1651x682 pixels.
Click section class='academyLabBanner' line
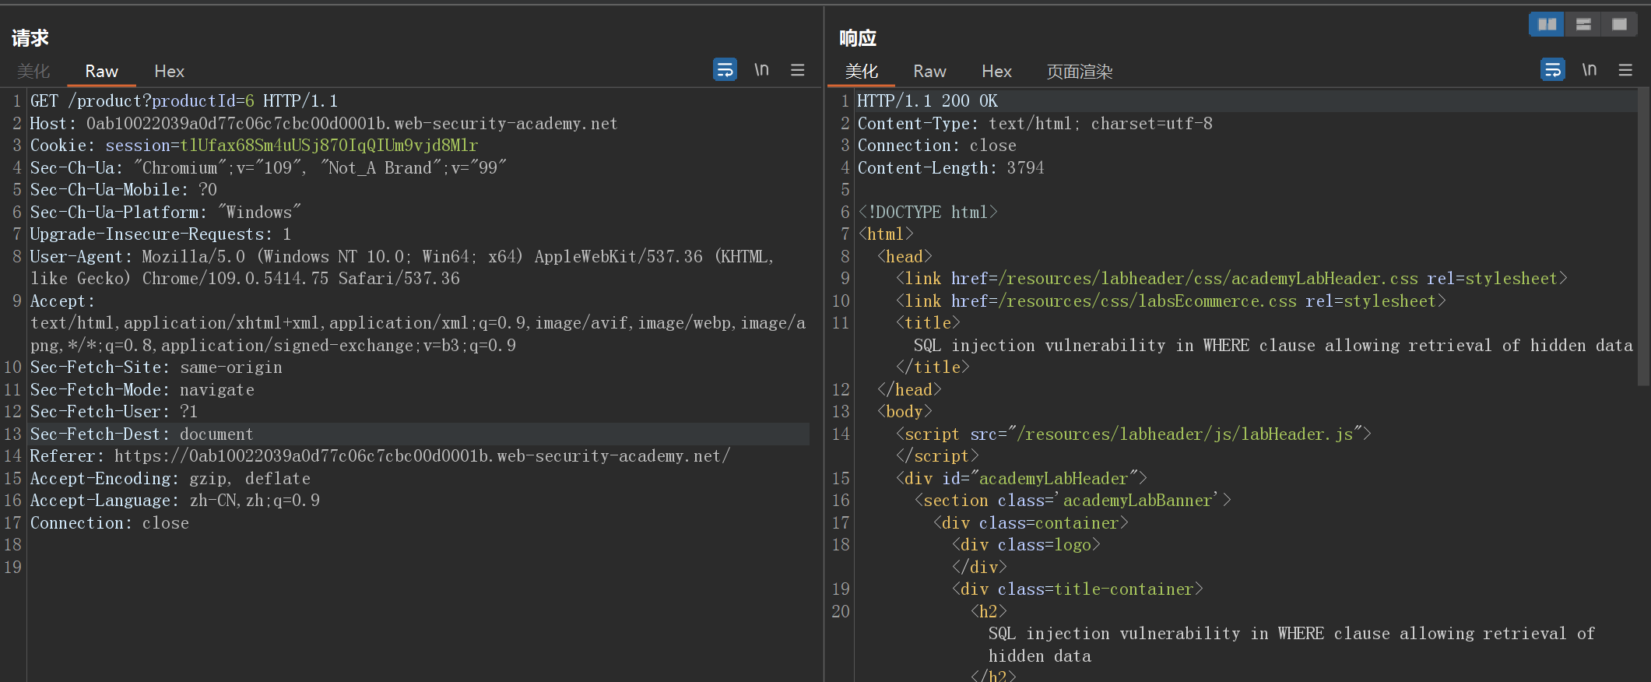tap(1073, 501)
